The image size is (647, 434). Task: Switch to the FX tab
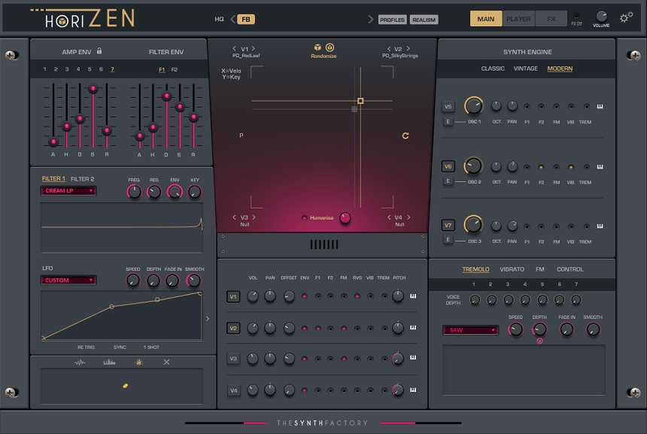[551, 19]
